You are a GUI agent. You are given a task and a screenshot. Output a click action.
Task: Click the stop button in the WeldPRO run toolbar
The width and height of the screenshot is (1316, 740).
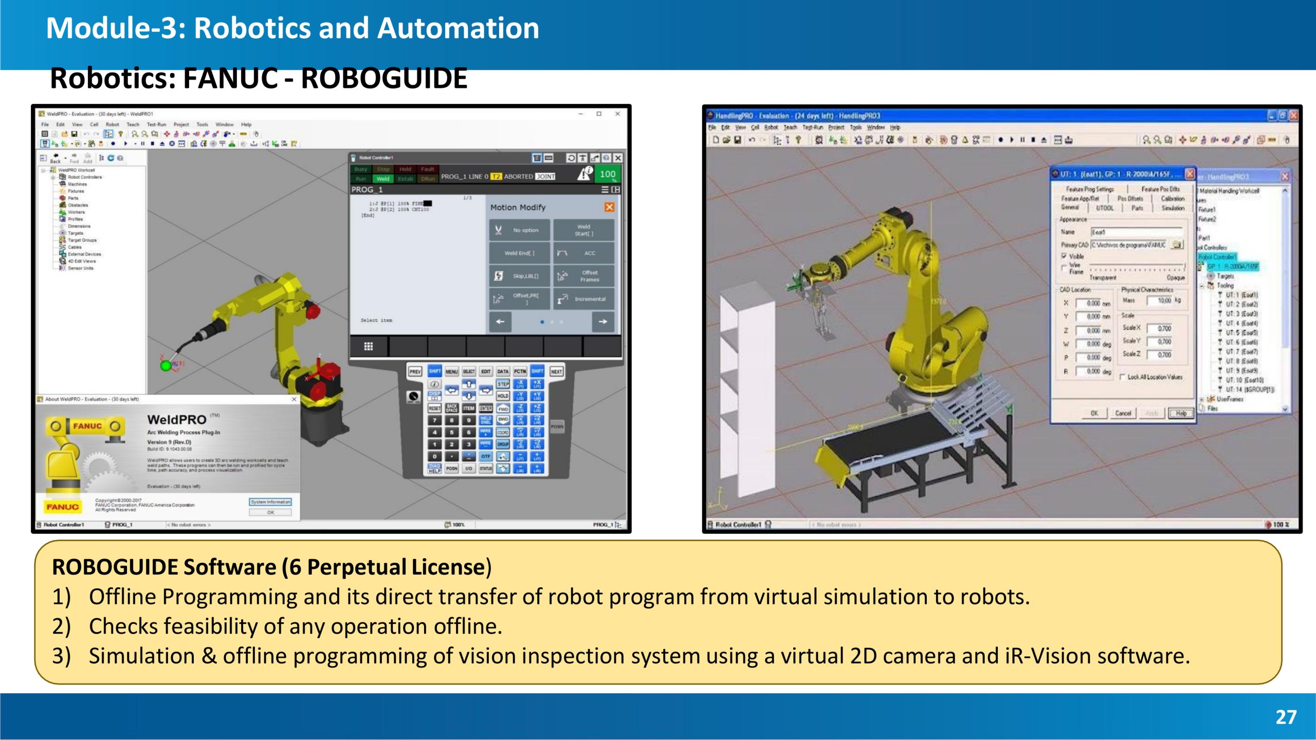(153, 144)
